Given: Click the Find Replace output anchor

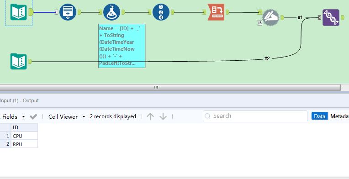Looking at the screenshot, I should [x=282, y=17].
